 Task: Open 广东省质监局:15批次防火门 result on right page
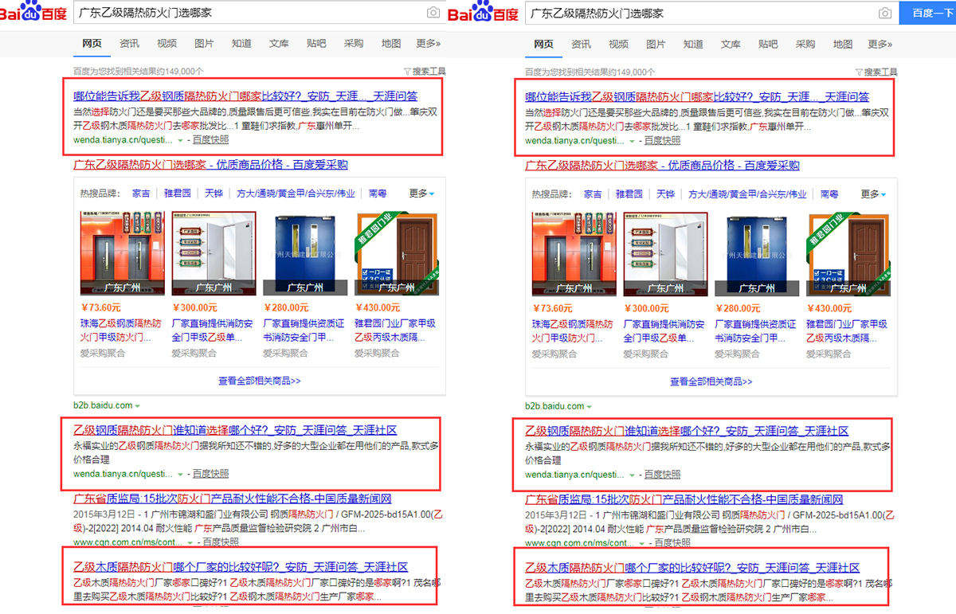(x=684, y=499)
